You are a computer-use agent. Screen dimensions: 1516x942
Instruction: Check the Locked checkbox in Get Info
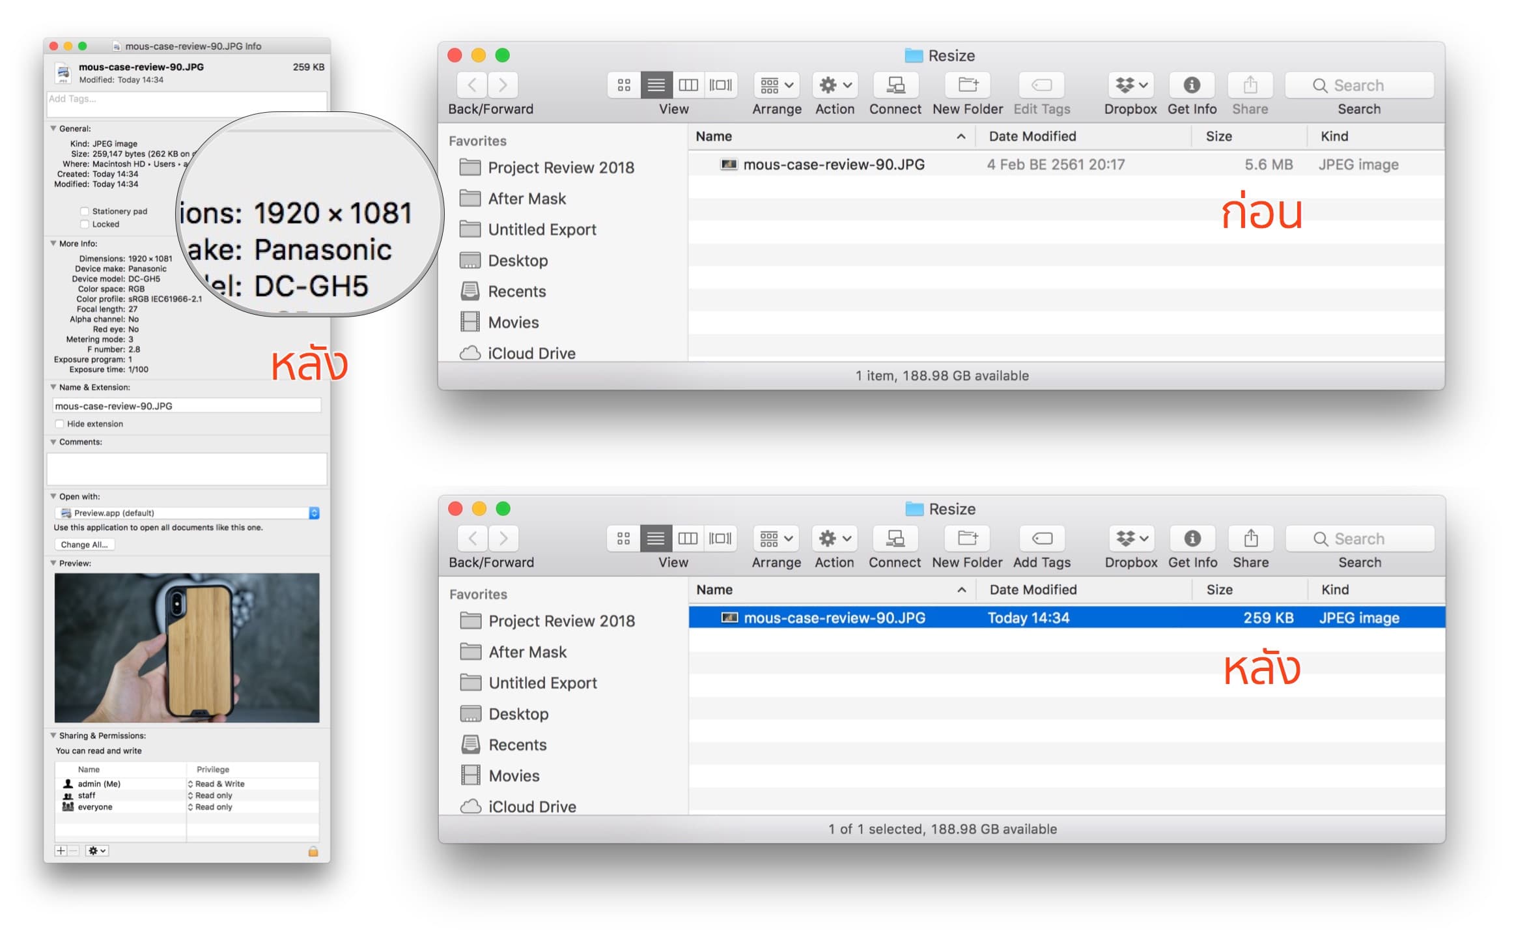(x=85, y=223)
